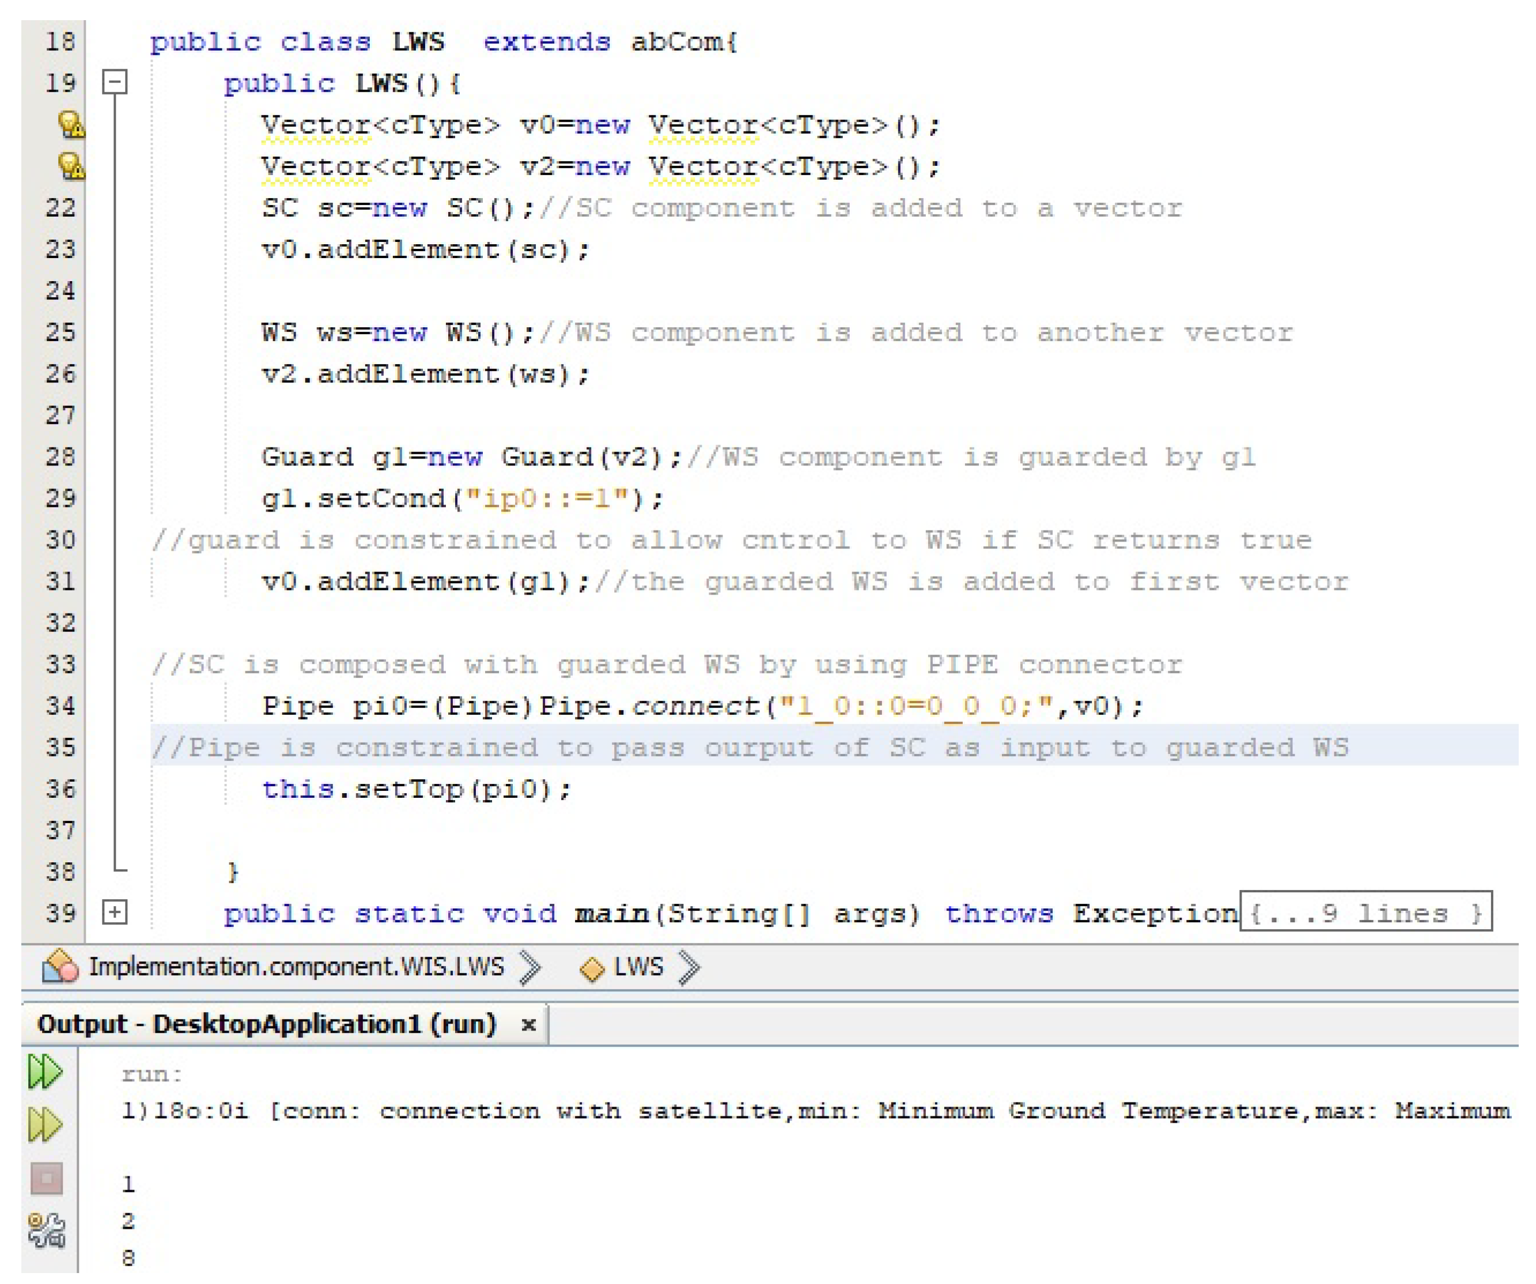The width and height of the screenshot is (1536, 1284).
Task: Click the orange diamond LWS constructor icon
Action: point(592,969)
